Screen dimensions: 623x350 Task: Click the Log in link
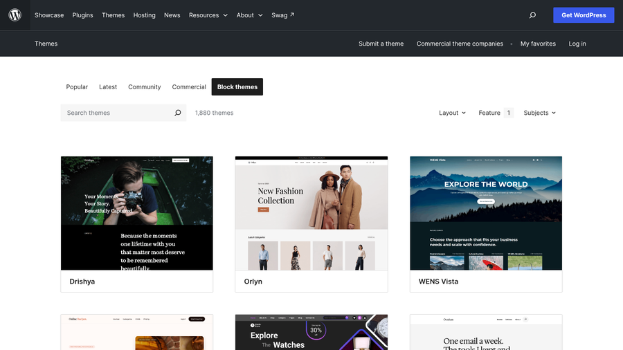tap(577, 44)
